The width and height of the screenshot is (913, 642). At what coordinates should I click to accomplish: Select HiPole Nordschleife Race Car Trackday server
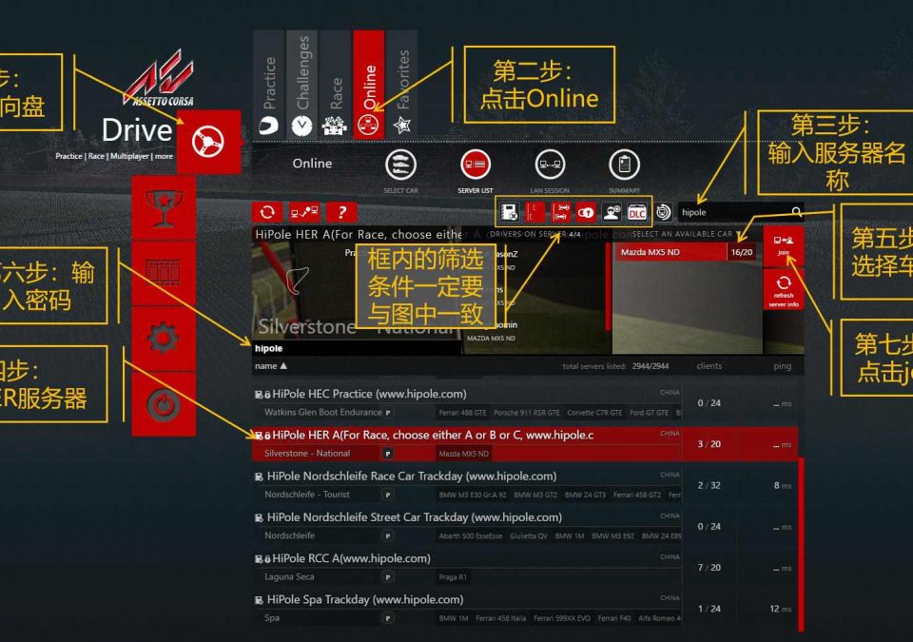pos(526,485)
